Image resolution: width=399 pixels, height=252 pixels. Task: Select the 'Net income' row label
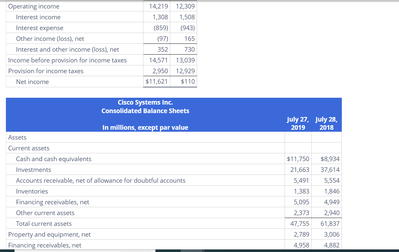coord(32,82)
